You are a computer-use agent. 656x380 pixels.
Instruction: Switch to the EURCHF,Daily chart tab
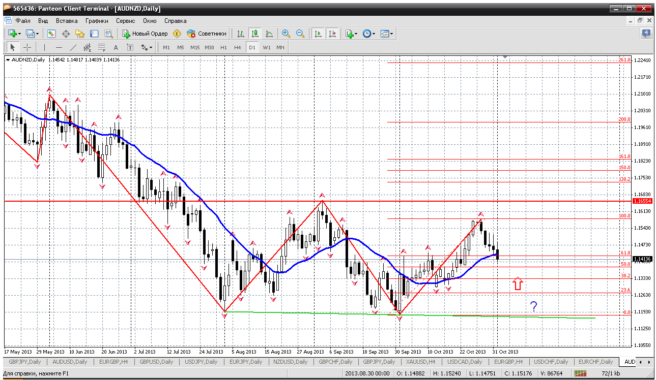[x=595, y=362]
